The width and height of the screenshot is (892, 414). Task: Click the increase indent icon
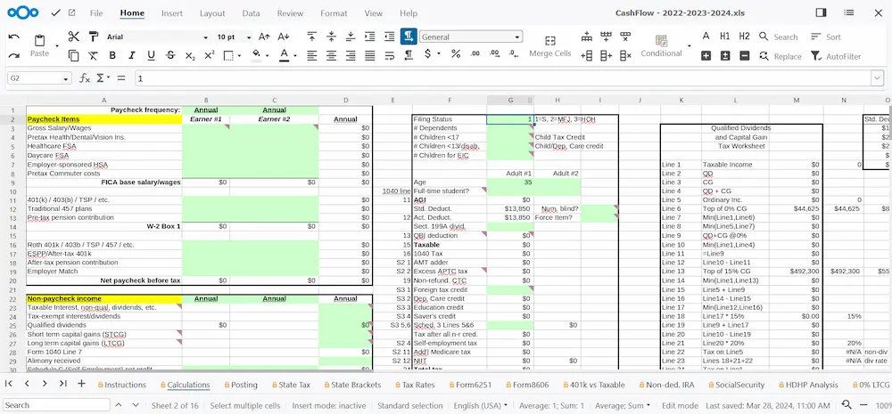370,37
